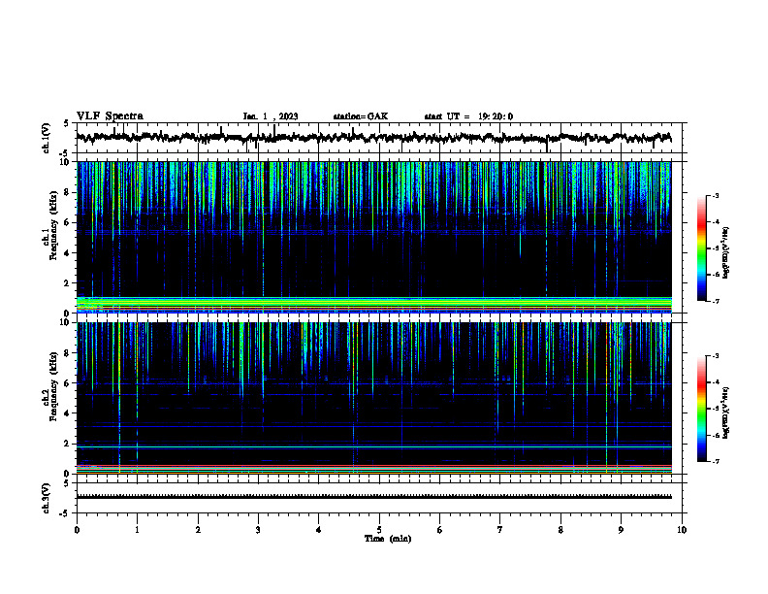Click the VLF Spectra title text

click(x=110, y=116)
